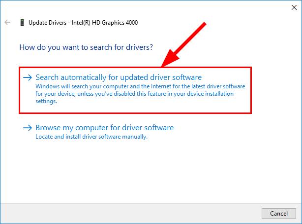
Task: Select Search automatically for updated driver software
Action: [x=119, y=77]
